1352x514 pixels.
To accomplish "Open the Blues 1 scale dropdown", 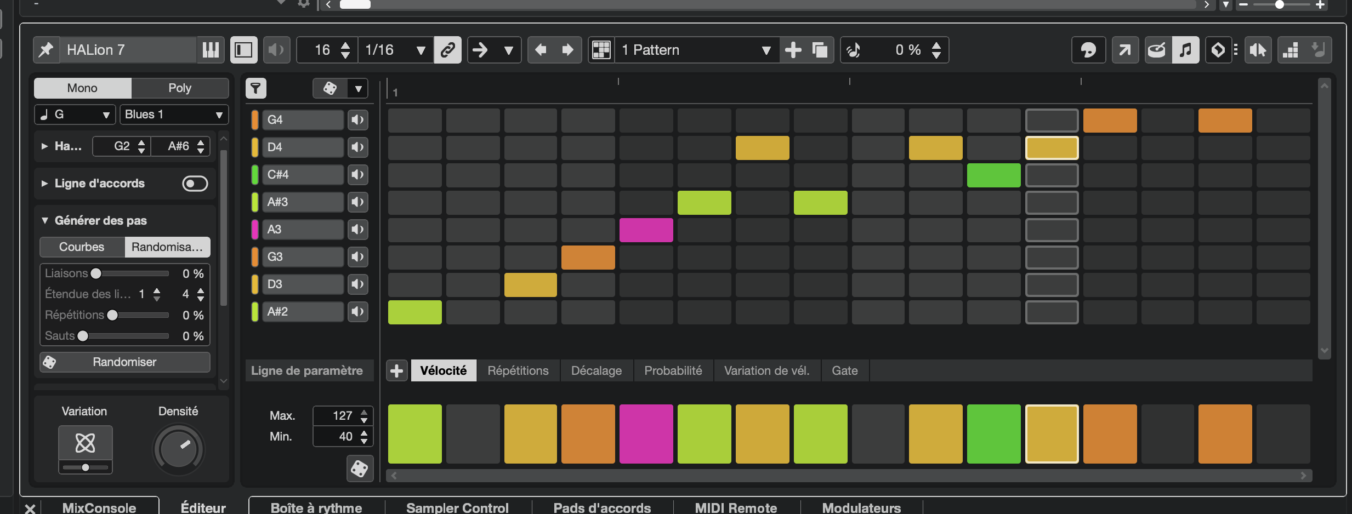I will click(173, 115).
